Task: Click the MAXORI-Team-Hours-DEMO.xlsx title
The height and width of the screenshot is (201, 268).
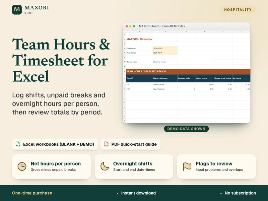Action: click(x=162, y=26)
